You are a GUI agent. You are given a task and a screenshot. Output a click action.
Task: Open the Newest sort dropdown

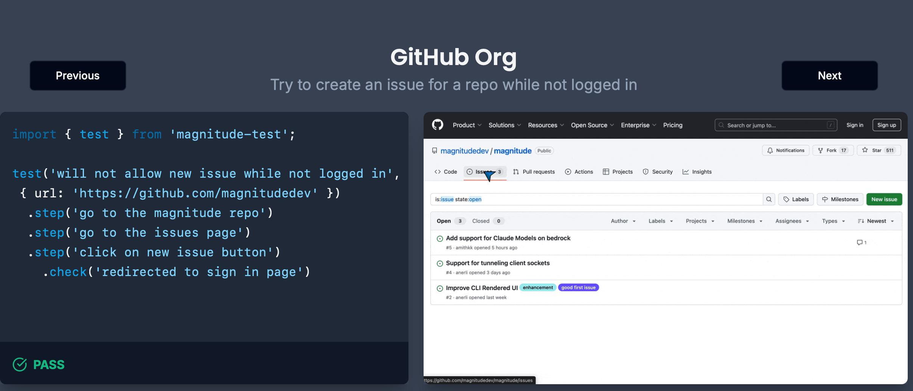(876, 221)
